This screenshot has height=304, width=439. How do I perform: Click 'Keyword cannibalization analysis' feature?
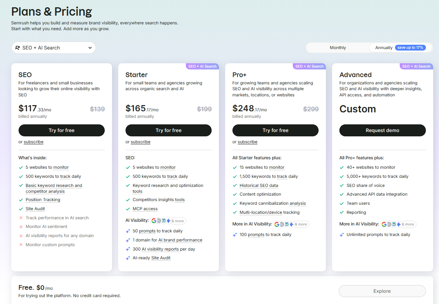click(273, 203)
